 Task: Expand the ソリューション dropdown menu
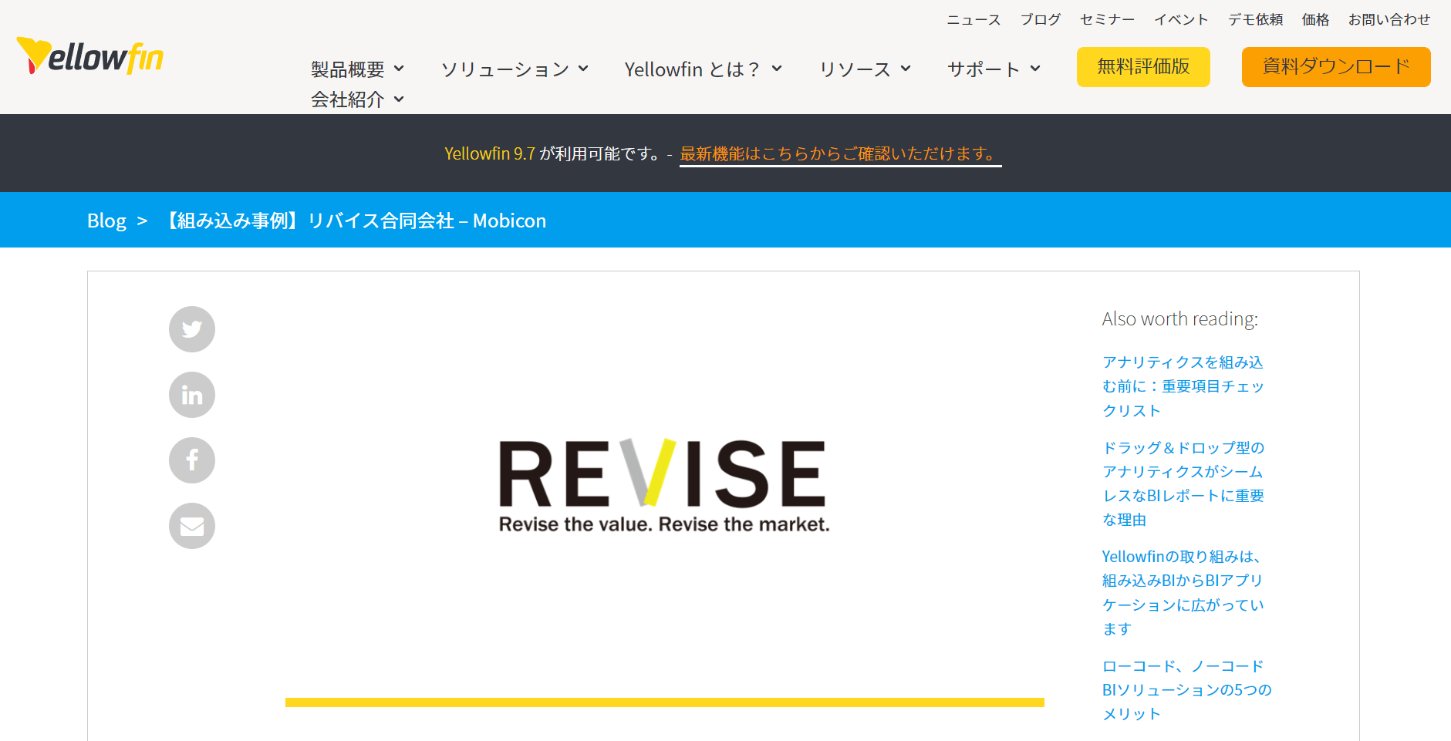coord(515,69)
